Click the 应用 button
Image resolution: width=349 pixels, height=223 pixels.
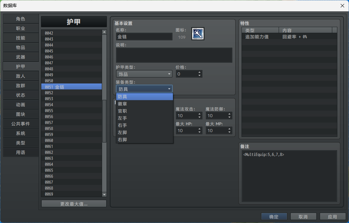[333, 216]
